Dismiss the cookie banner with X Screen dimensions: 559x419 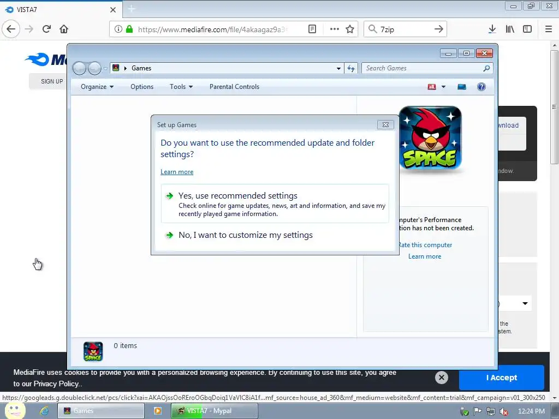pyautogui.click(x=441, y=378)
